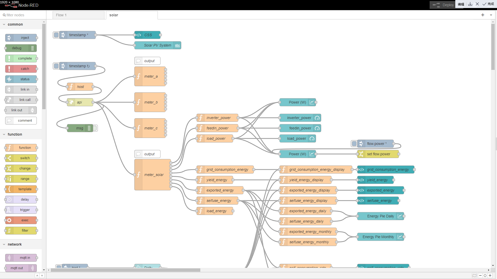Select the solar tab
The width and height of the screenshot is (497, 279).
[x=132, y=15]
